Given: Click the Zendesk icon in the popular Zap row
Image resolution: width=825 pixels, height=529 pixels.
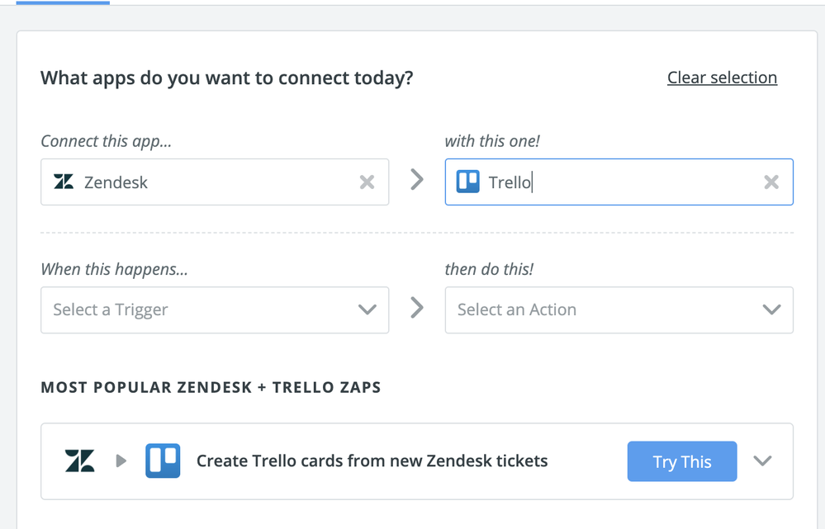Looking at the screenshot, I should tap(80, 461).
